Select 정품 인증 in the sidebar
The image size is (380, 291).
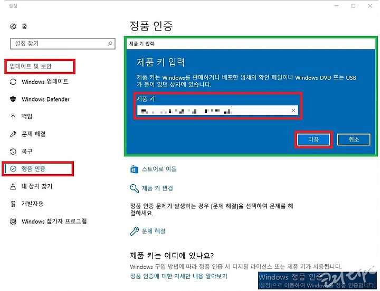pos(33,169)
